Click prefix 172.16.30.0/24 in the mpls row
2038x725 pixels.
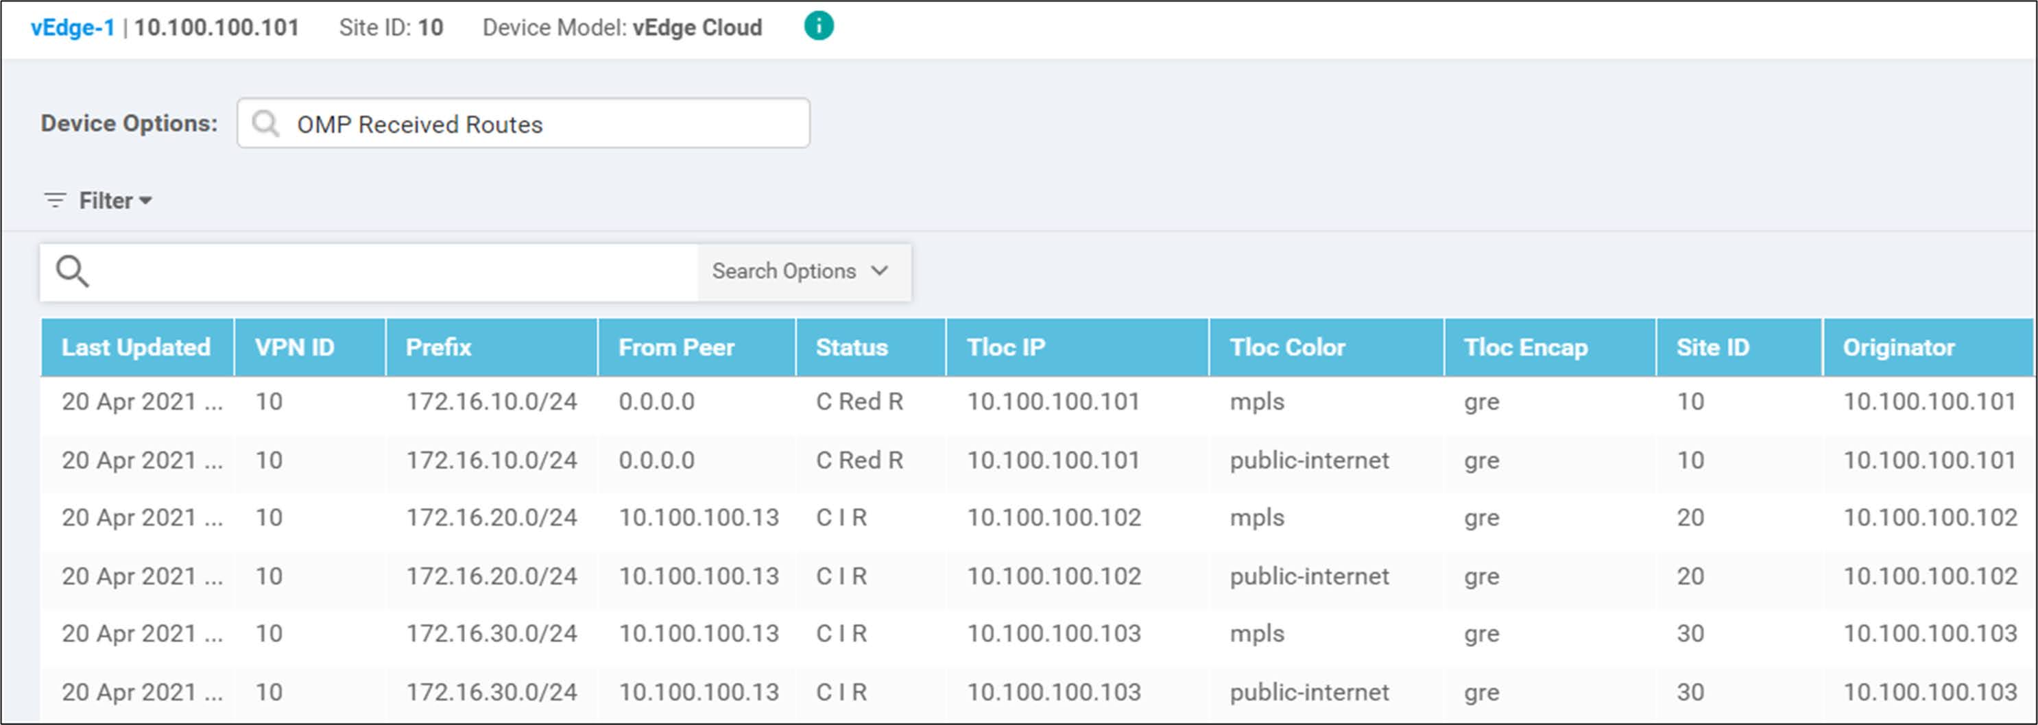pyautogui.click(x=491, y=633)
